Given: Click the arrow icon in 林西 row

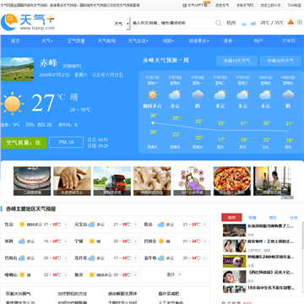Looking at the screenshot, I should point(66,242).
